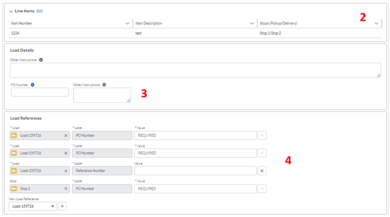Show info tooltip for the full-width Other Instructions field
This screenshot has height=217, width=390.
click(41, 60)
